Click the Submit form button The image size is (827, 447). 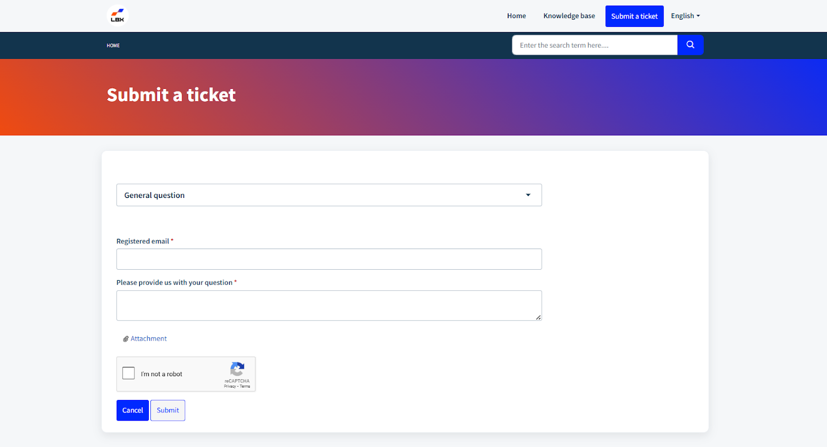[168, 410]
